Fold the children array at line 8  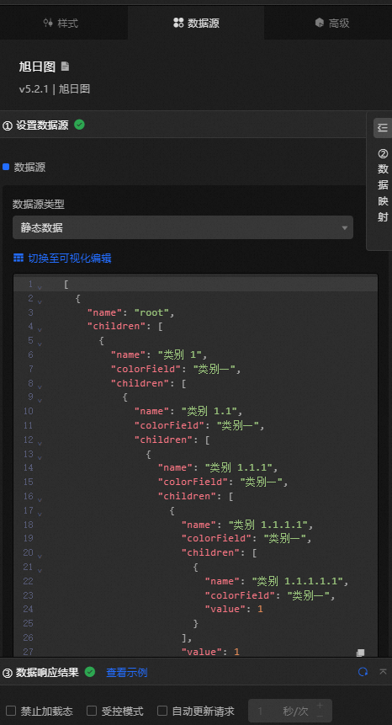coord(40,386)
